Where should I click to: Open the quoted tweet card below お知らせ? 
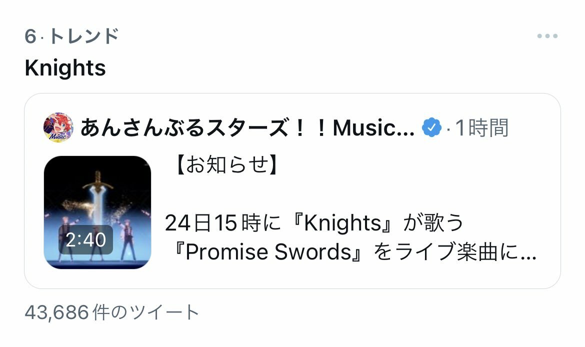tap(292, 191)
